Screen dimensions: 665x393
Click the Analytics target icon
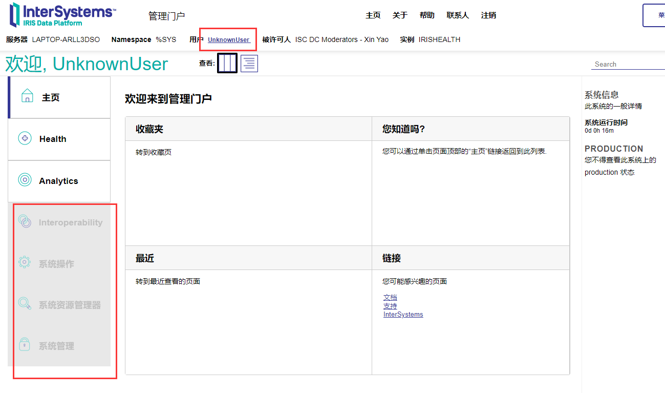pos(25,180)
